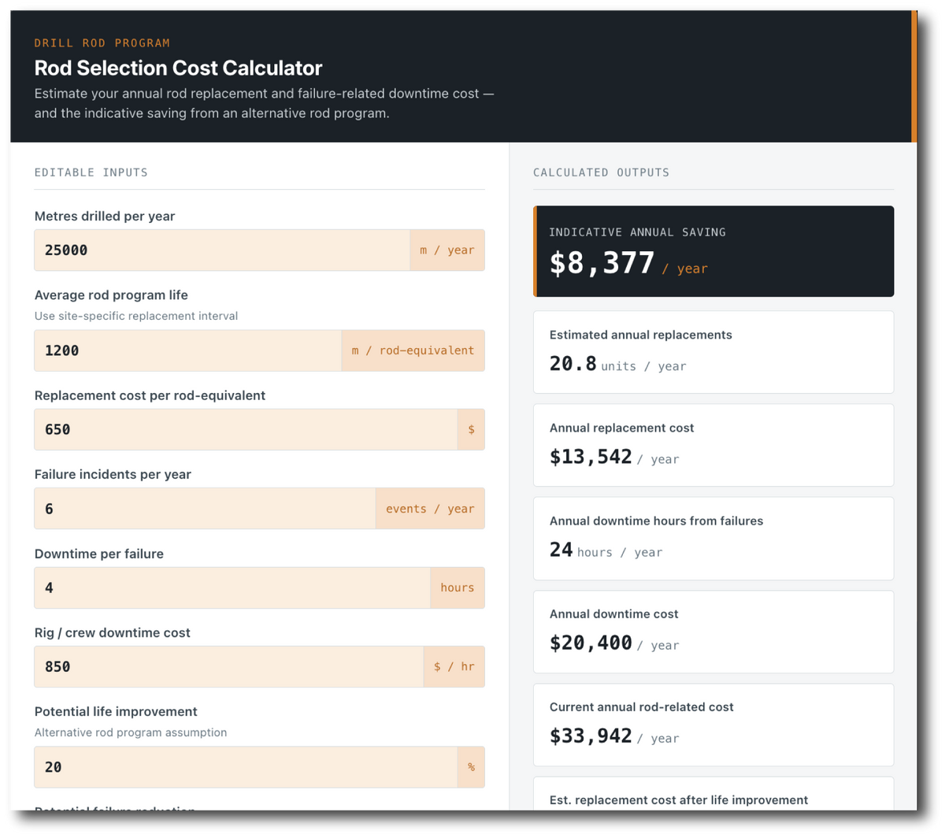Click the Annual downtime hours from failures card
This screenshot has height=838, width=945.
pyautogui.click(x=713, y=538)
